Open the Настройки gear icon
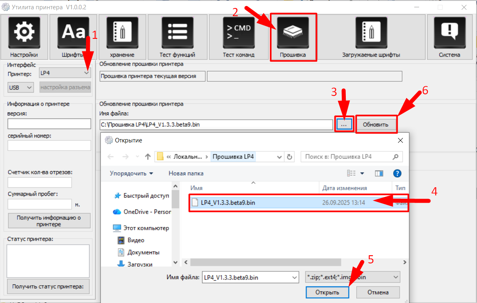This screenshot has width=477, height=303. tap(24, 33)
